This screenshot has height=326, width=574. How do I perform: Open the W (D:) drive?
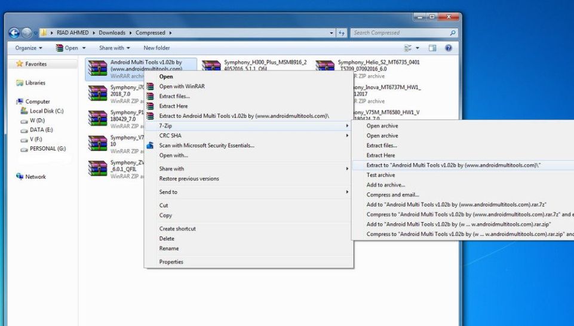37,121
